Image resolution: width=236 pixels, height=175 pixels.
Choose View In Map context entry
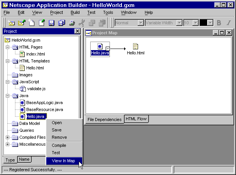(x=64, y=161)
